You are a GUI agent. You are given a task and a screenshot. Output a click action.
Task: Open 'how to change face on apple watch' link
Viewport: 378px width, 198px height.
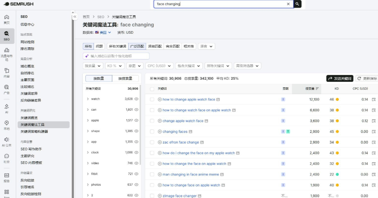pos(191,185)
